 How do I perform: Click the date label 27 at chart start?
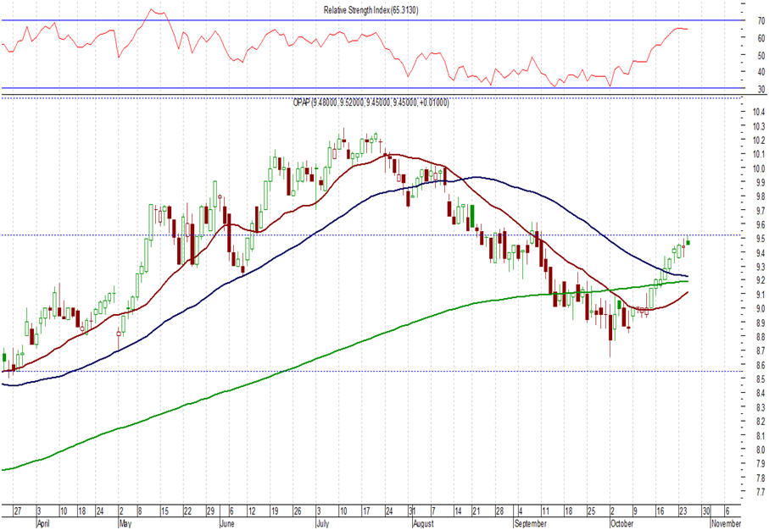pos(18,511)
